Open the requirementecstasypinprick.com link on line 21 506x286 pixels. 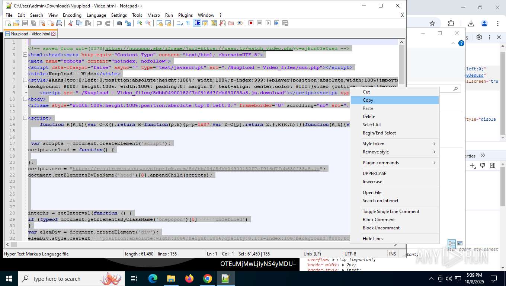196,169
